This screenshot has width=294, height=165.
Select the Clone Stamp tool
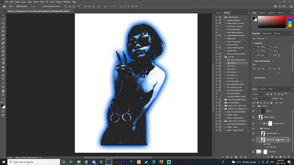click(x=3, y=51)
